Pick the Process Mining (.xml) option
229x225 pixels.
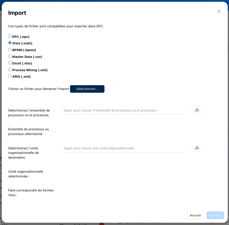pyautogui.click(x=10, y=70)
